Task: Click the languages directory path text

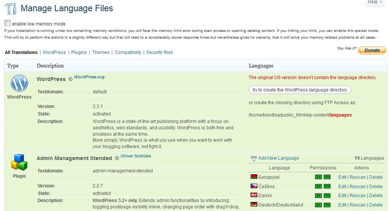Action: click(300, 115)
